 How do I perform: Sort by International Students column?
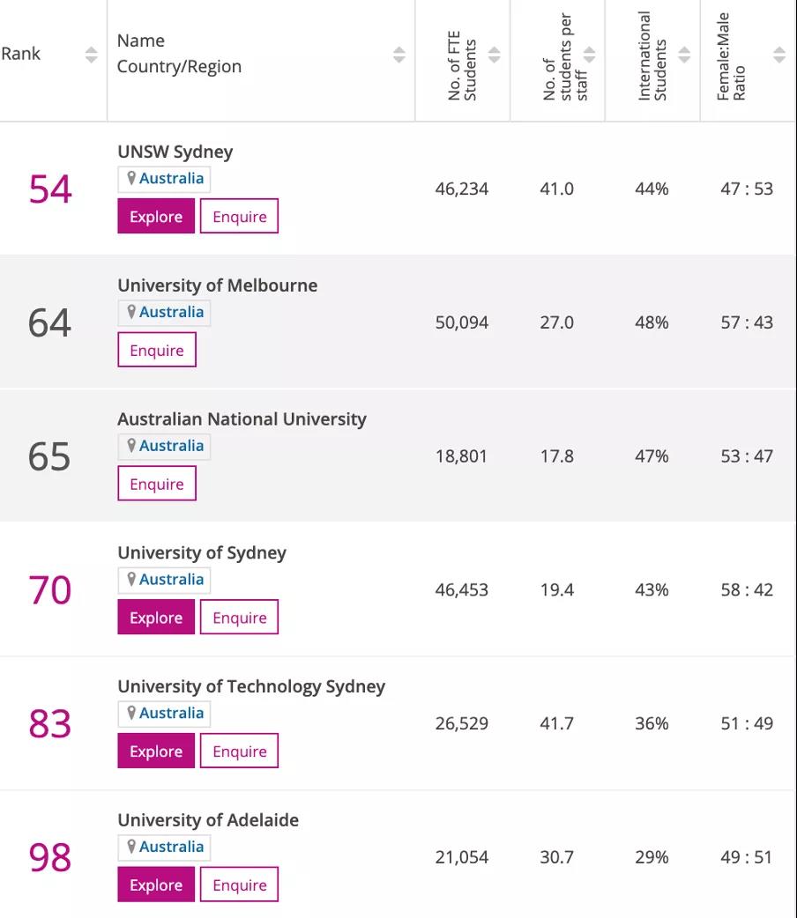coord(684,55)
